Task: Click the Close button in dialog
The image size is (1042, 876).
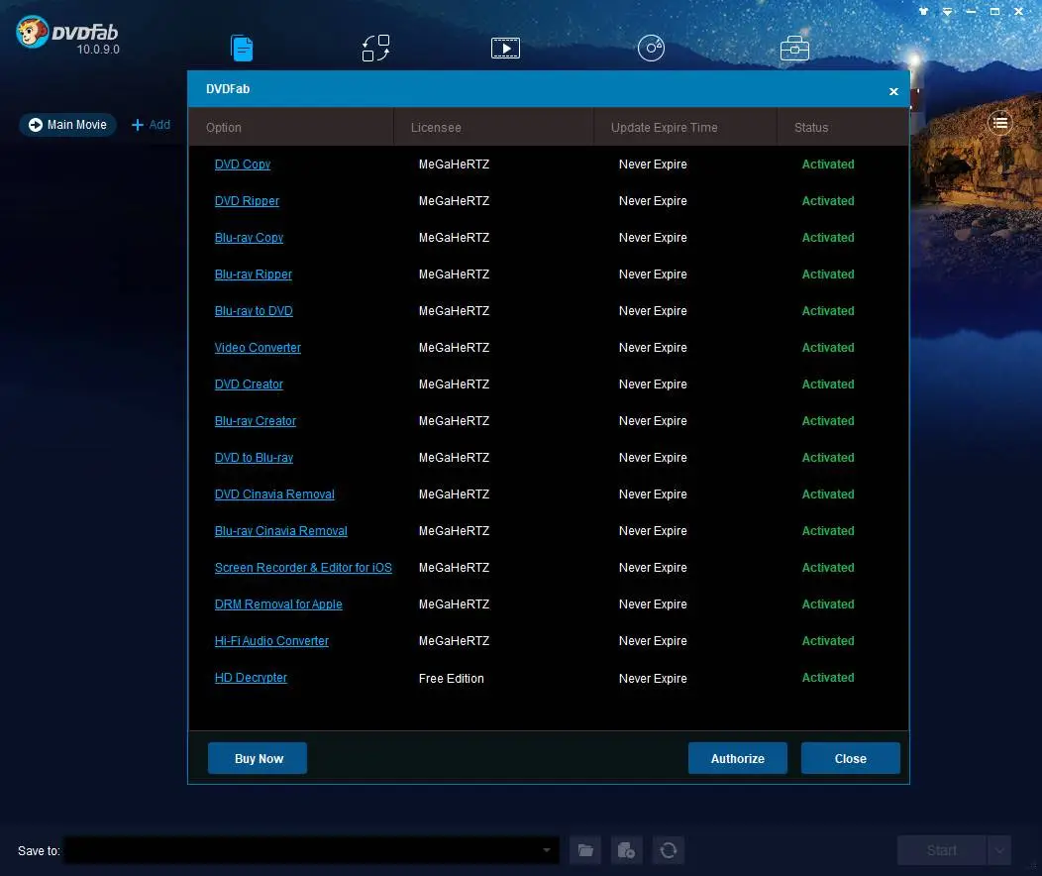Action: [x=851, y=758]
